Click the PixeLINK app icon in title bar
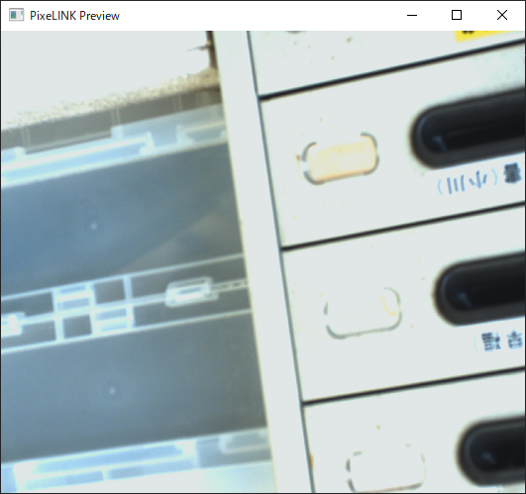The height and width of the screenshot is (494, 526). [x=16, y=15]
